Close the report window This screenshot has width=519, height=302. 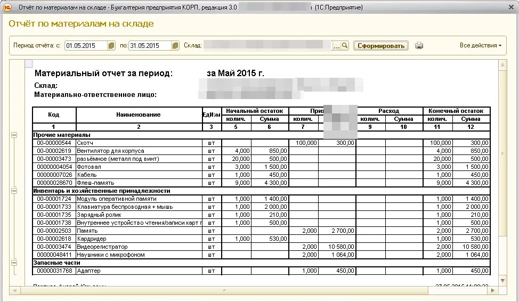(x=510, y=7)
